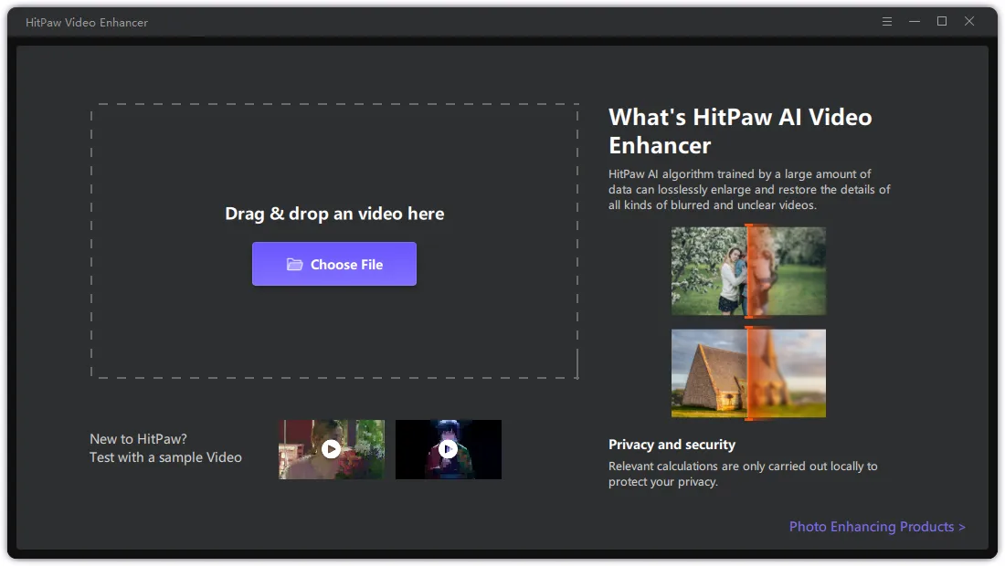
Task: Minimize the HitPaw Video Enhancer window
Action: click(x=914, y=21)
